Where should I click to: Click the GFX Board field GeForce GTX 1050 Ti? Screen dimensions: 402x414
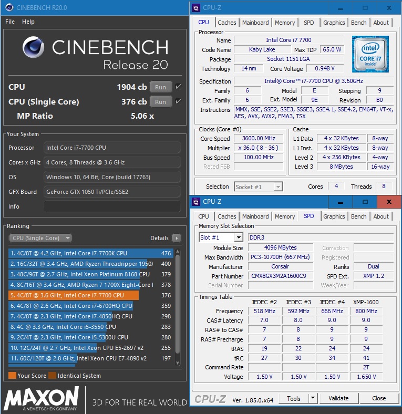(112, 192)
